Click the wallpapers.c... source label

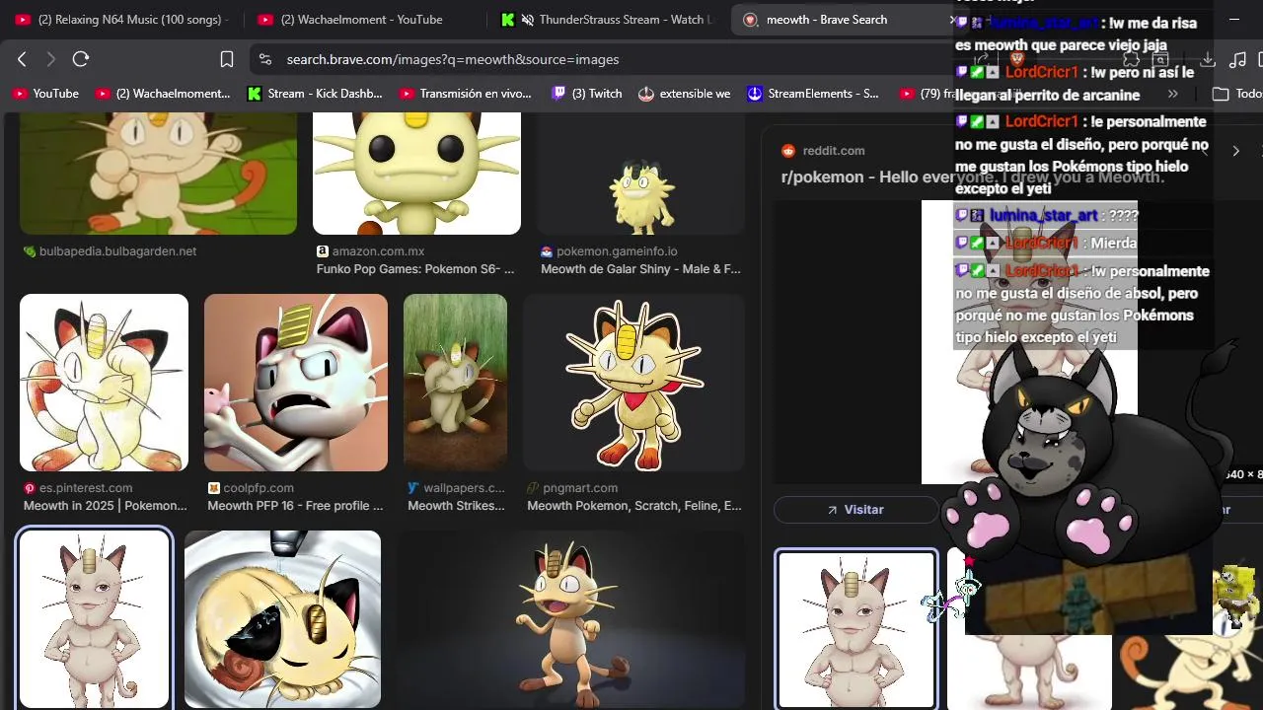click(464, 488)
